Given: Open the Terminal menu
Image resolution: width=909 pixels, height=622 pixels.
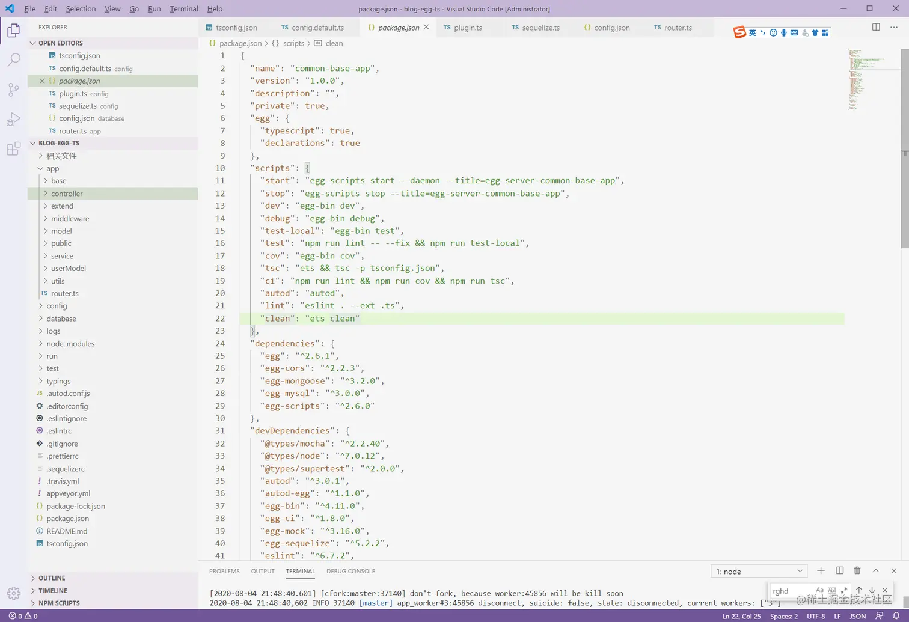Looking at the screenshot, I should 184,8.
